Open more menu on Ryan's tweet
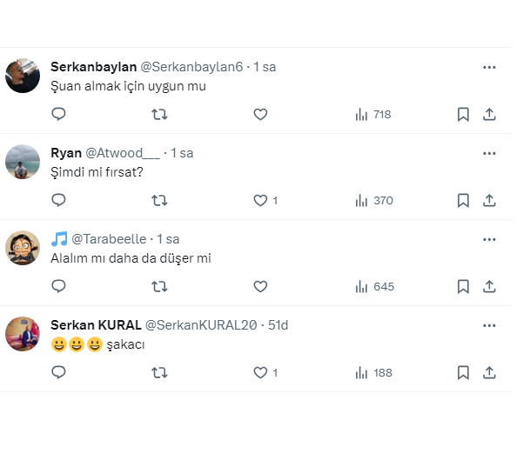Screen dimensions: 530x467 (489, 153)
